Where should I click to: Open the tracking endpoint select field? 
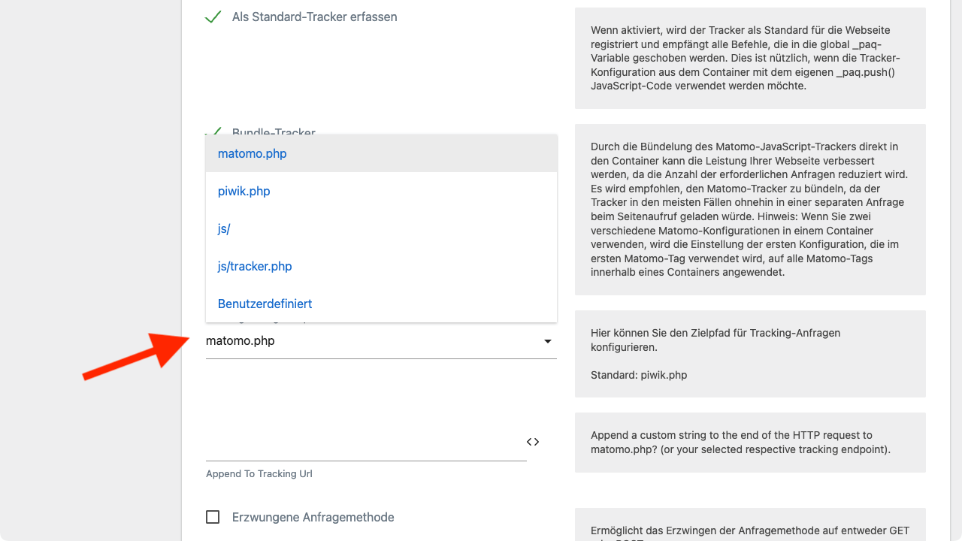tap(381, 341)
